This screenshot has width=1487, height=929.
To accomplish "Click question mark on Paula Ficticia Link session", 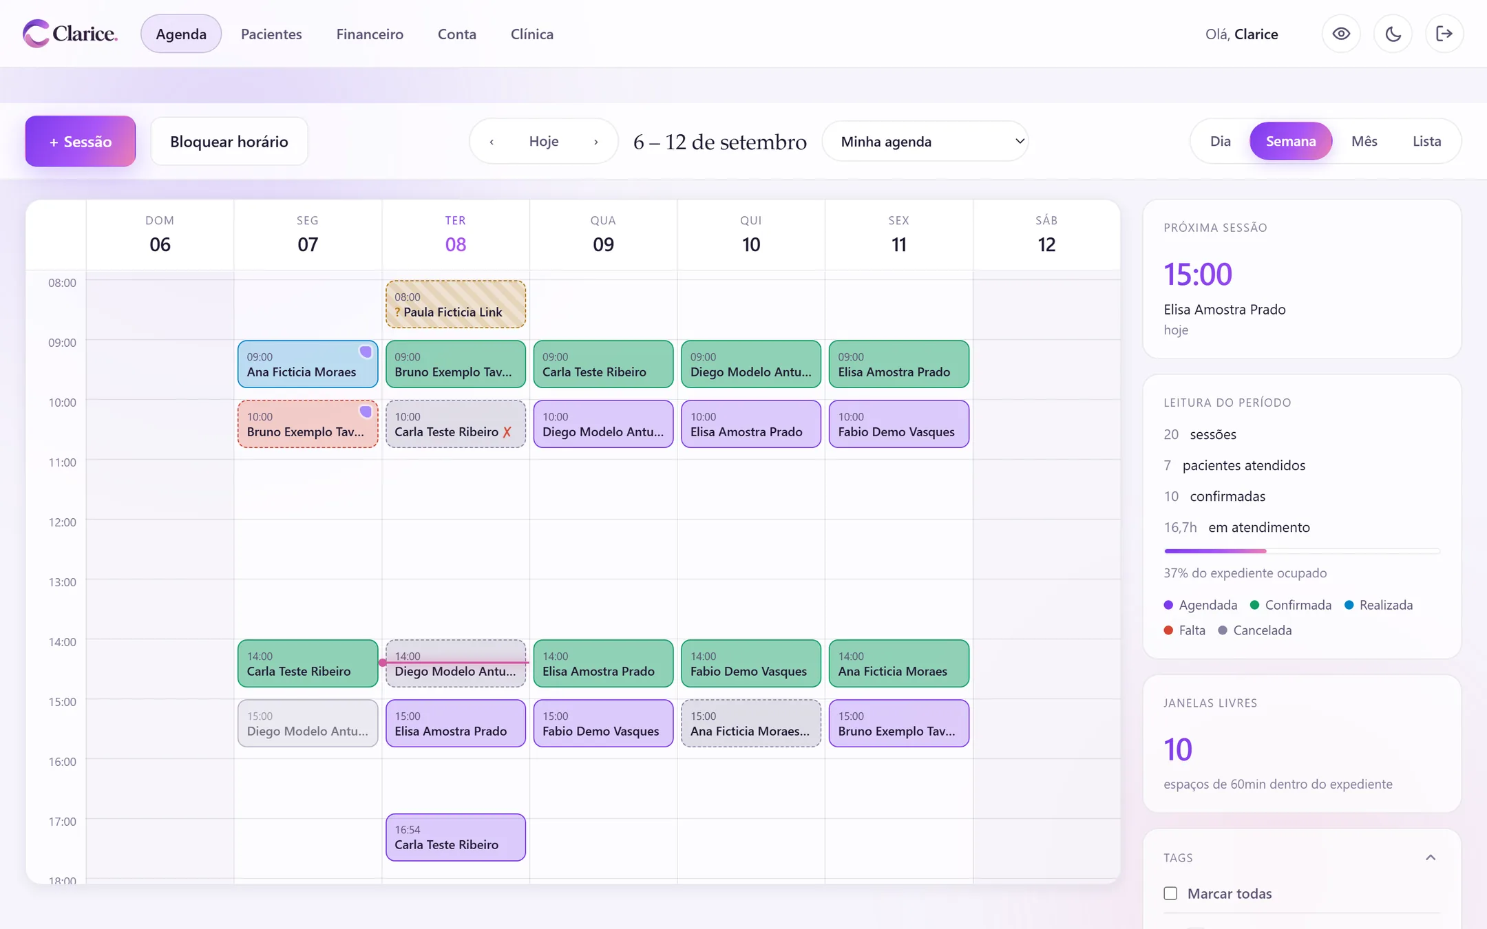I will pos(397,312).
